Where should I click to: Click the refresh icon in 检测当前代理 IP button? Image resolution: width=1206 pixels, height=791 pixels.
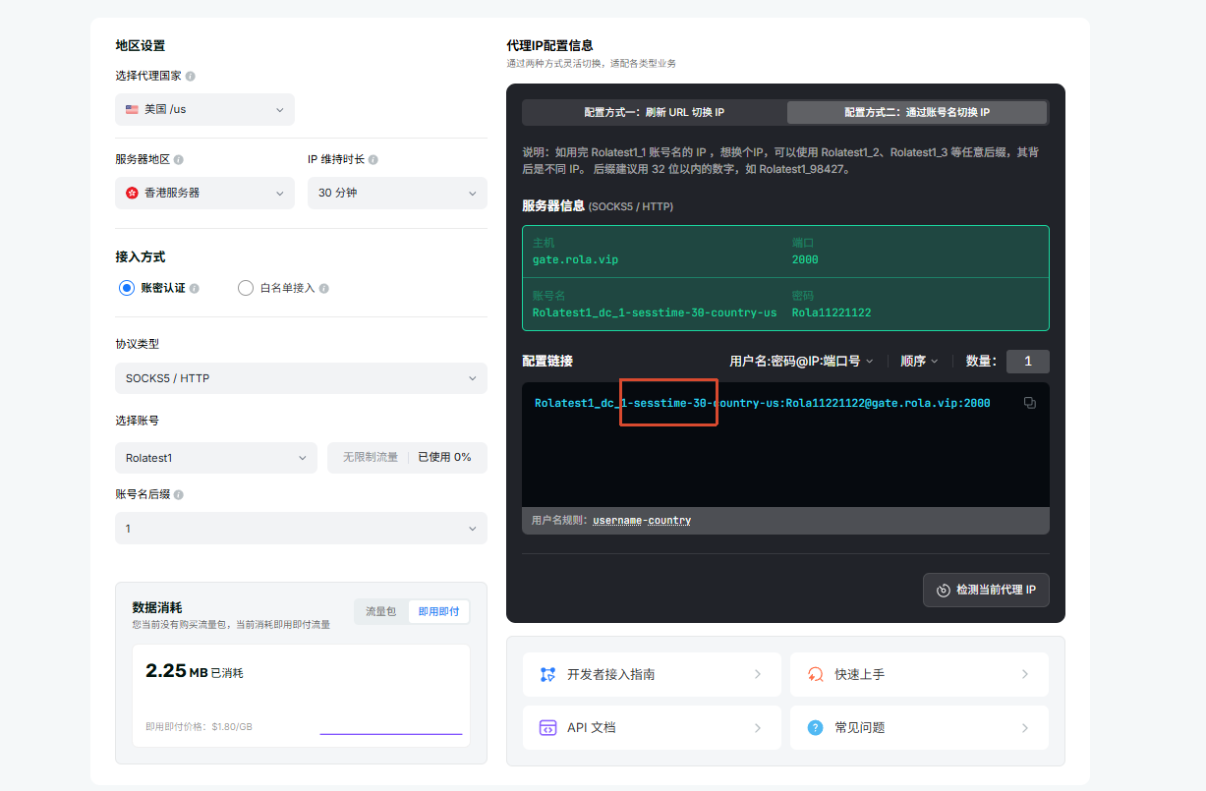click(944, 591)
